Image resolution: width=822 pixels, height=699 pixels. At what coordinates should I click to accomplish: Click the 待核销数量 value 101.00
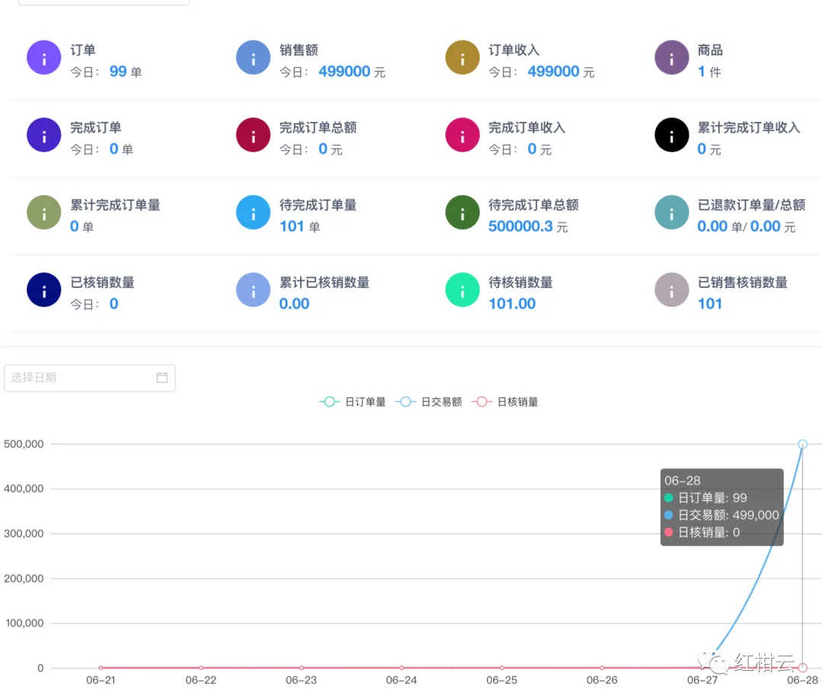[512, 304]
